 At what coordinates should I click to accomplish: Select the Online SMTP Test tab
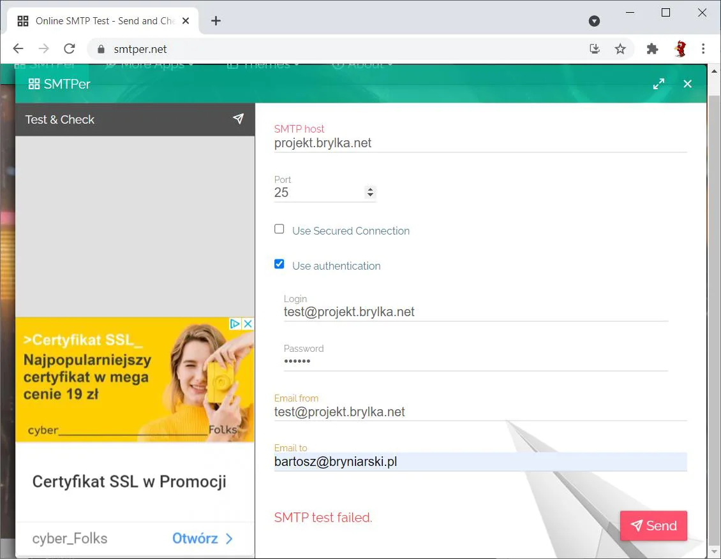[x=103, y=20]
